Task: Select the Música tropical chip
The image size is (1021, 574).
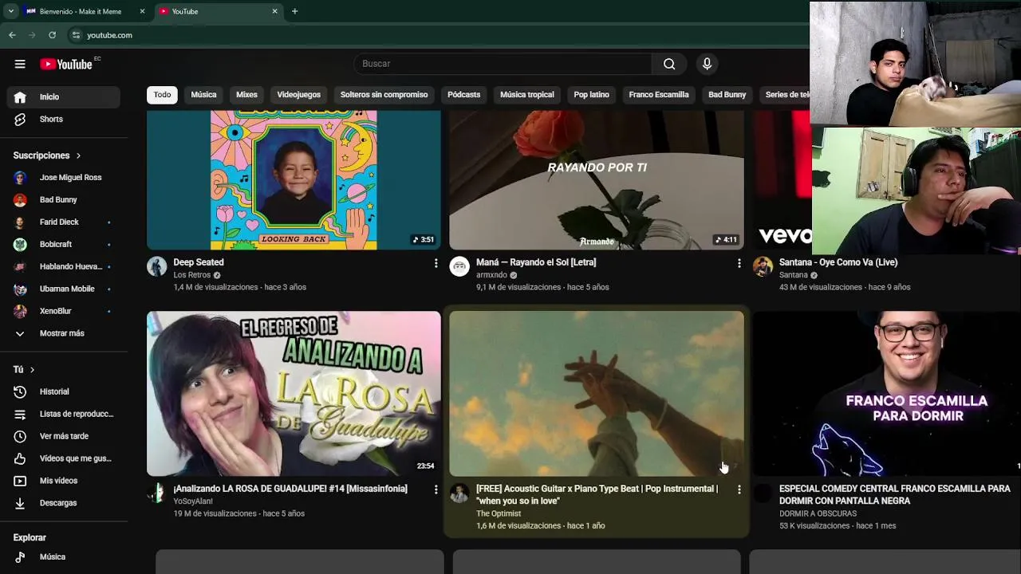Action: pos(526,95)
